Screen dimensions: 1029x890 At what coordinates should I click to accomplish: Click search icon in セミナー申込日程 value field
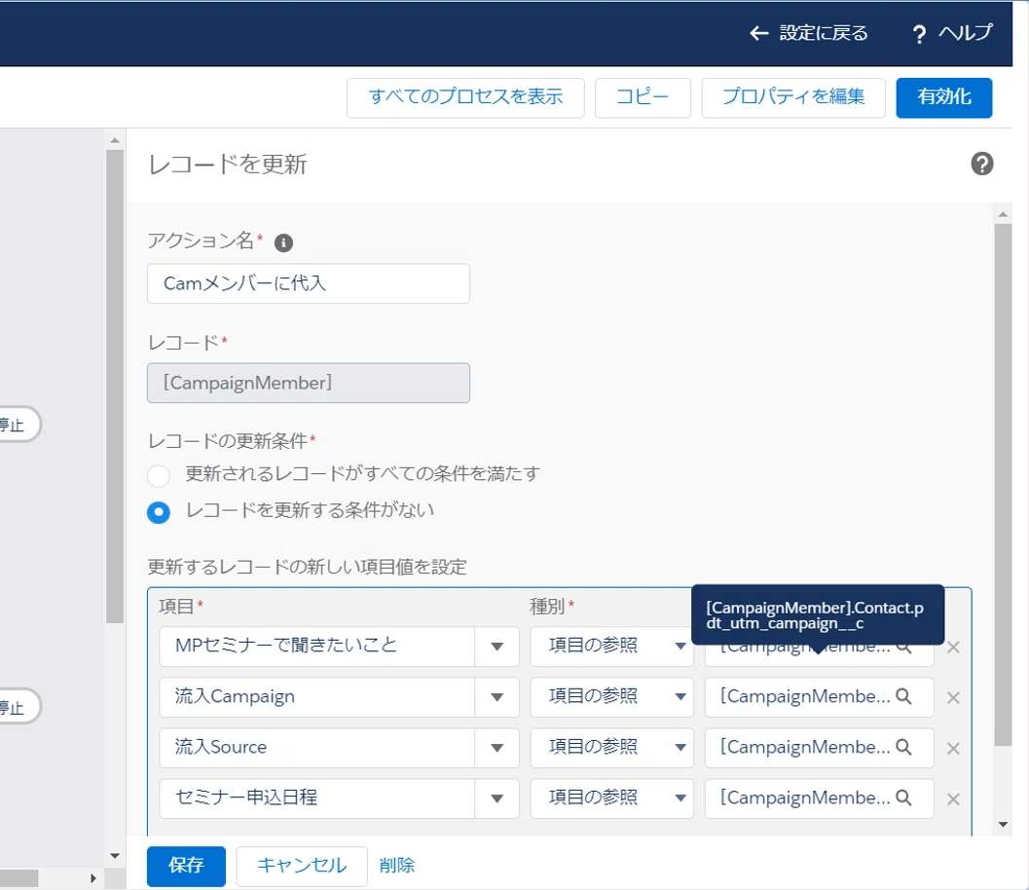[x=903, y=797]
